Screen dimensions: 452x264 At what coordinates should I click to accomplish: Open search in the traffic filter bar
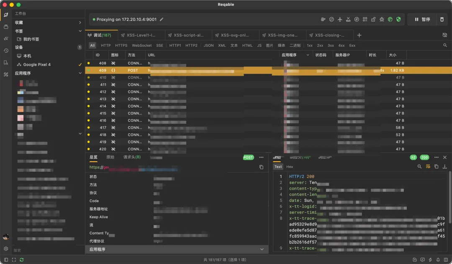tap(445, 46)
